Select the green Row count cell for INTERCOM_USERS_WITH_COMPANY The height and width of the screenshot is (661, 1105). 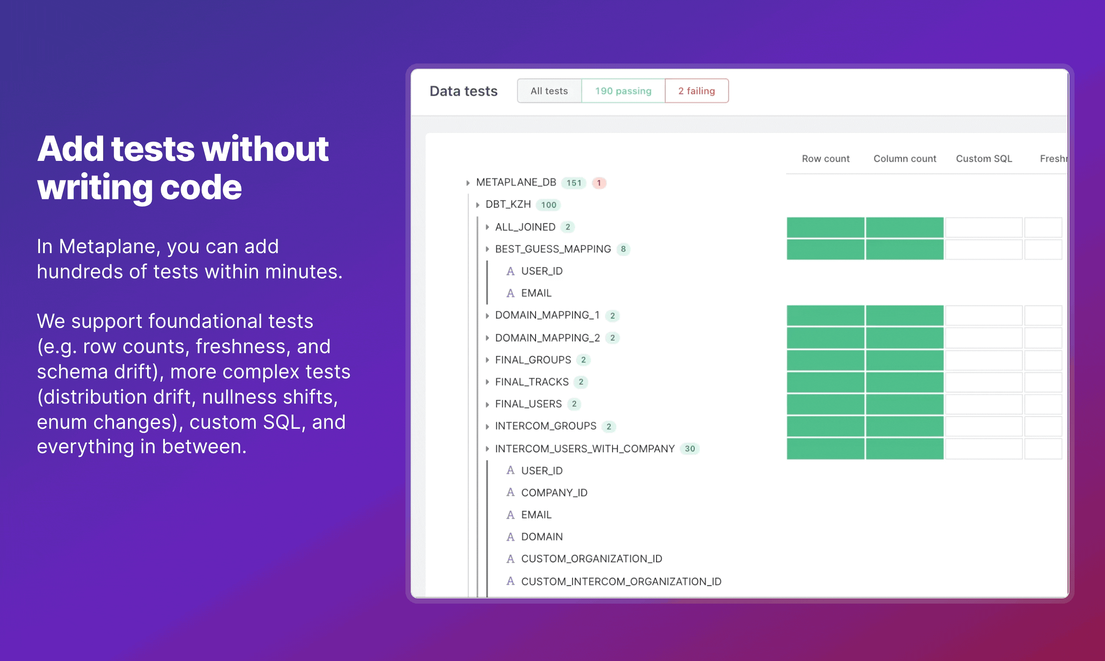[826, 448]
